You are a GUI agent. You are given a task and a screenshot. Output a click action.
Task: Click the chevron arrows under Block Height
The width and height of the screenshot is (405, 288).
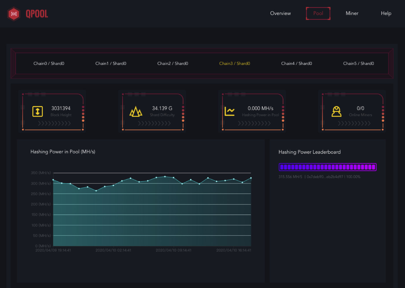54,124
